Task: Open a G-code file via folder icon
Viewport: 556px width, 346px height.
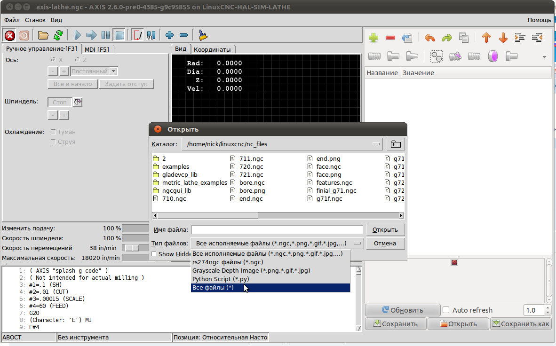Action: 43,35
